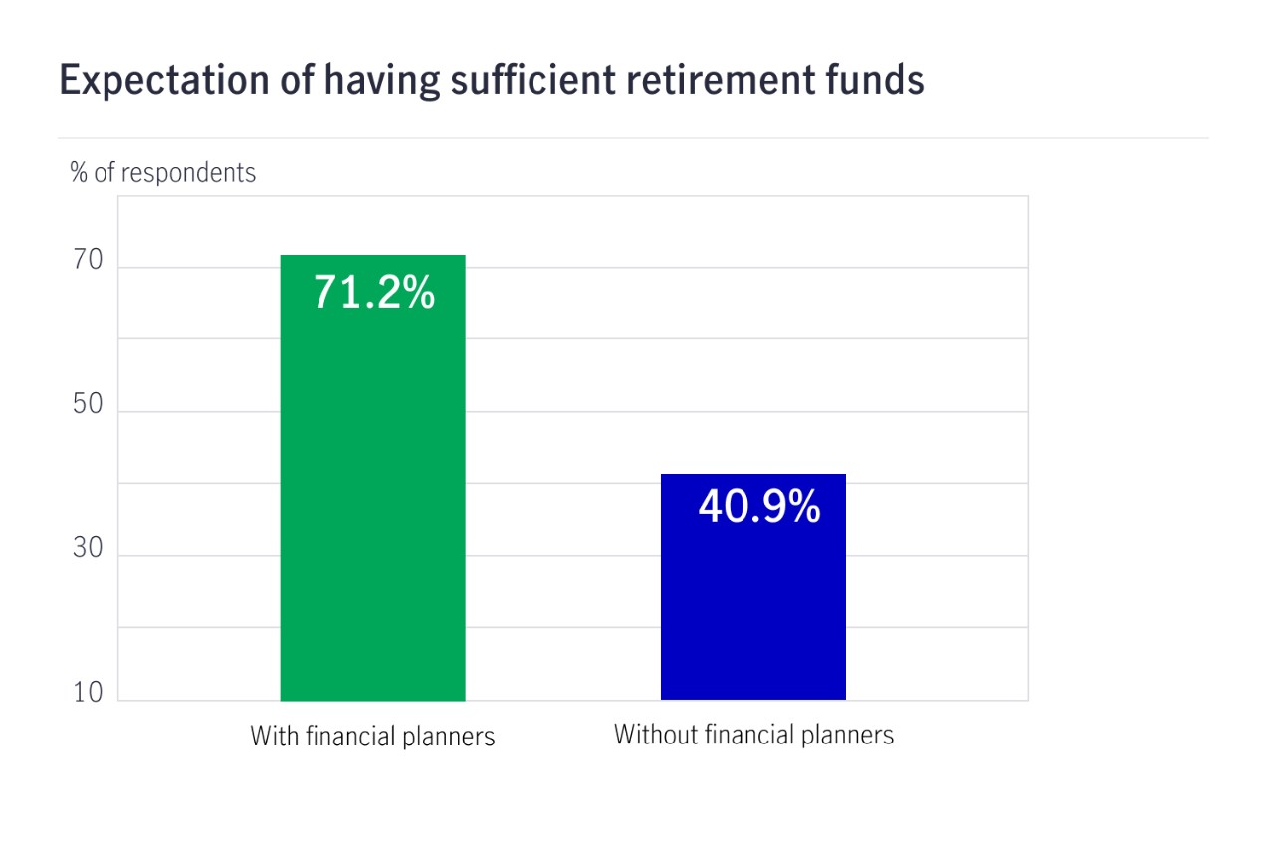1274x849 pixels.
Task: Click the empty plot area left of green bar
Action: [x=199, y=448]
